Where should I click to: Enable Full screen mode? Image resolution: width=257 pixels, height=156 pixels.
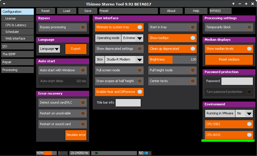pos(119,70)
